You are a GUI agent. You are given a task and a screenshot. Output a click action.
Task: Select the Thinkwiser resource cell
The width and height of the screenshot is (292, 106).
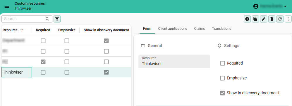point(17,72)
